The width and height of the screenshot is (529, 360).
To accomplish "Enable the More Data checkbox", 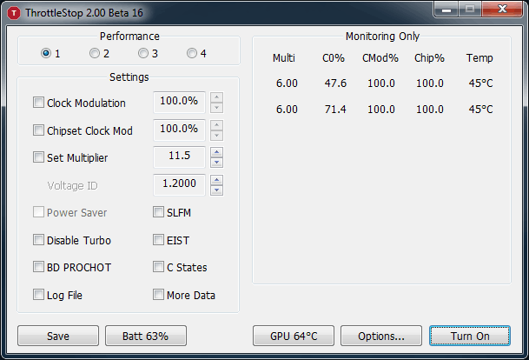I will point(158,295).
